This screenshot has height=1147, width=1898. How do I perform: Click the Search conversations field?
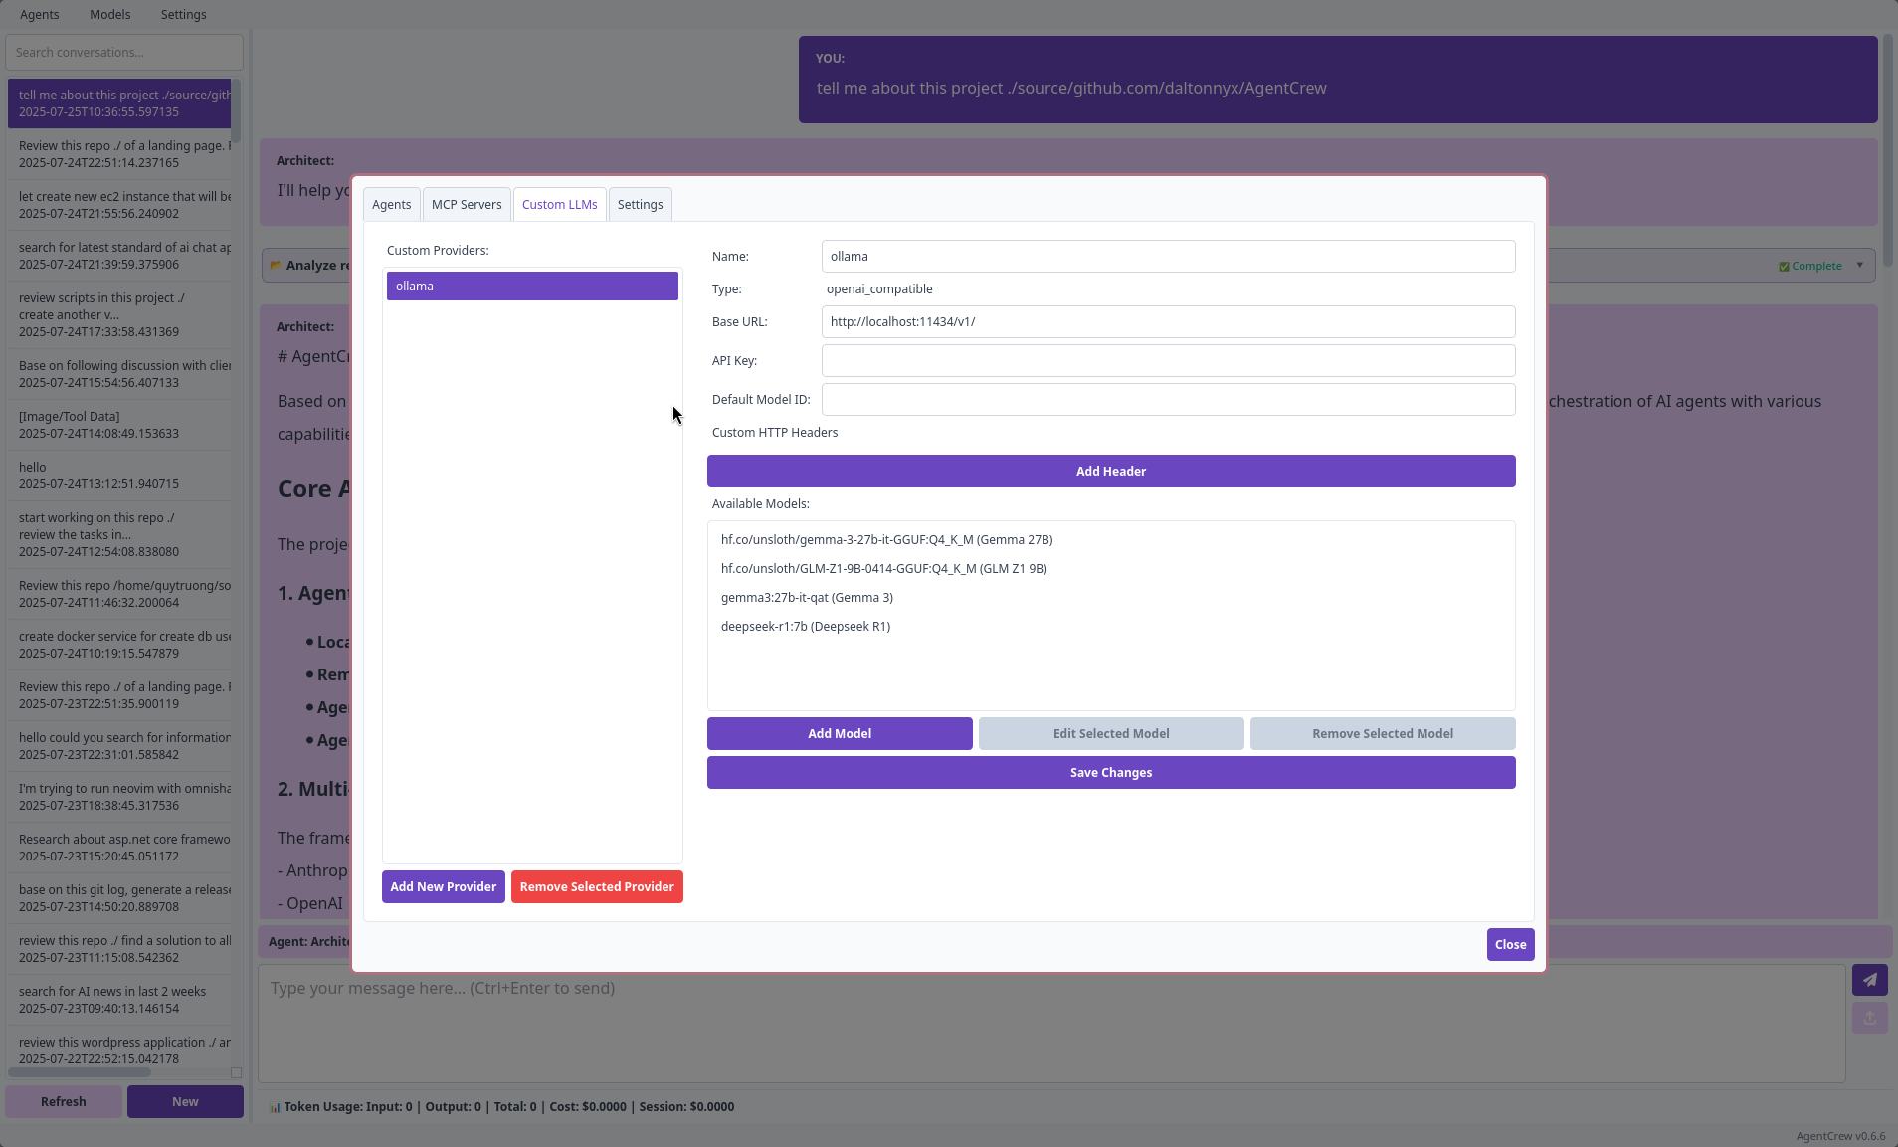coord(124,53)
